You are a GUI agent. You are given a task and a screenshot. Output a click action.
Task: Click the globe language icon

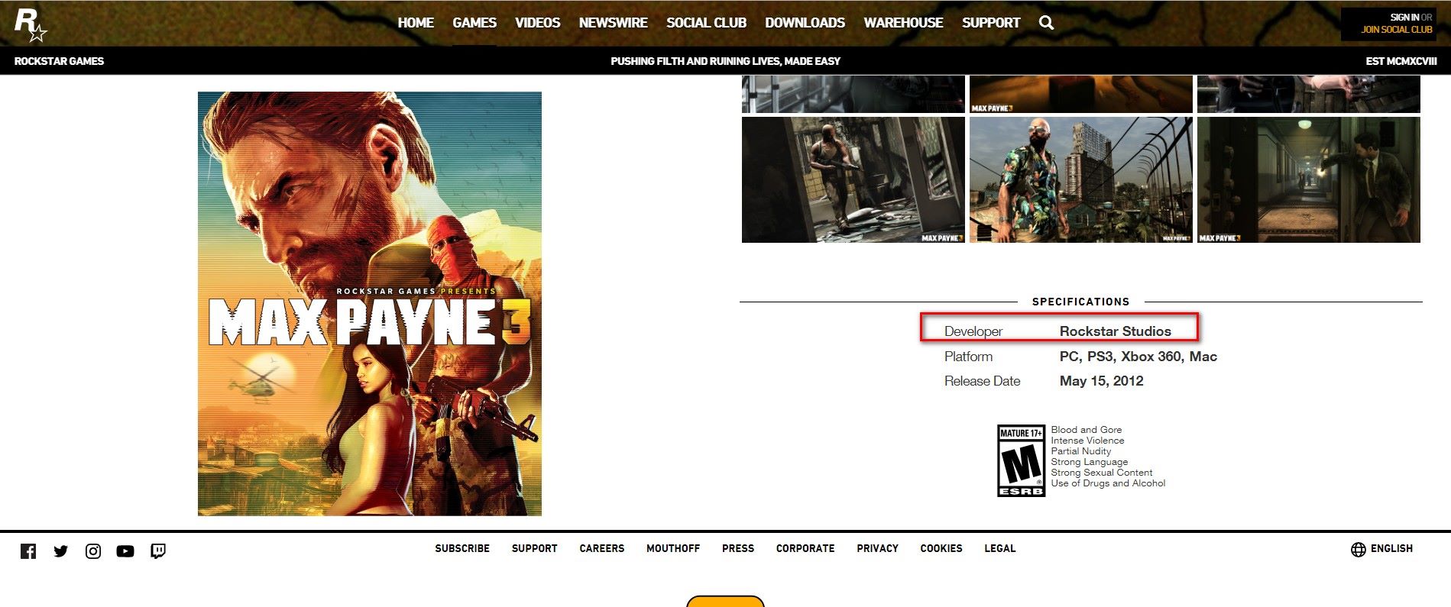pyautogui.click(x=1358, y=550)
